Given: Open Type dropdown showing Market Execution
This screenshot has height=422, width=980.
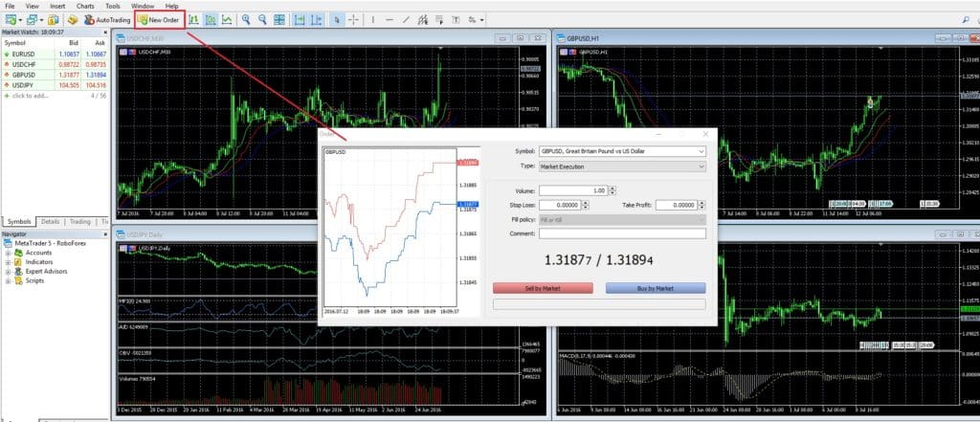Looking at the screenshot, I should point(622,167).
